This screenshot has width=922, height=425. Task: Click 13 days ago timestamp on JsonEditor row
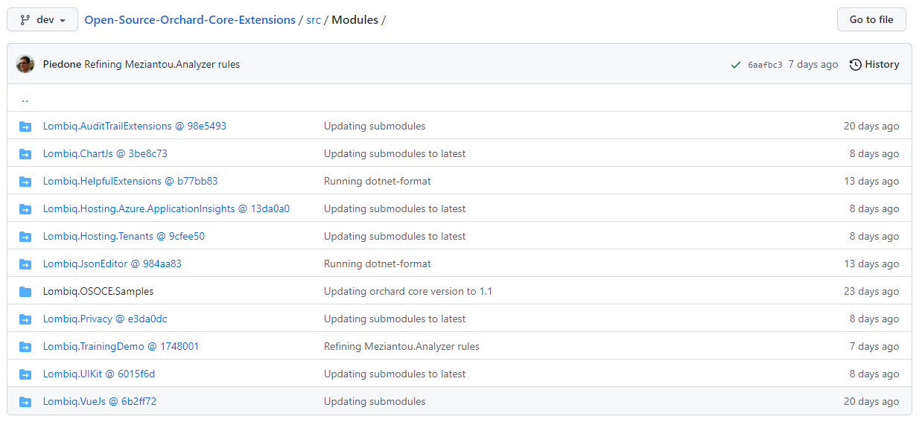point(871,263)
